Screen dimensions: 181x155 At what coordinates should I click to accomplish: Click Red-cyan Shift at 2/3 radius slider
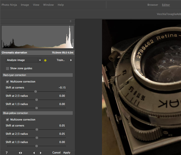point(36,100)
